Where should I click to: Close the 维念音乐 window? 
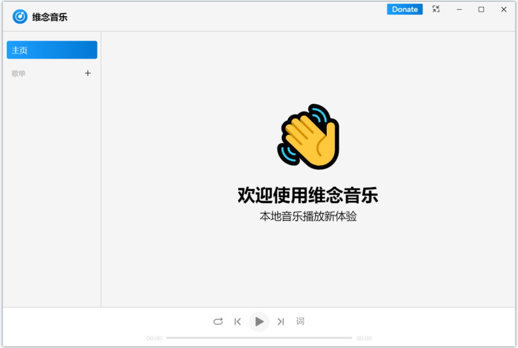(503, 9)
